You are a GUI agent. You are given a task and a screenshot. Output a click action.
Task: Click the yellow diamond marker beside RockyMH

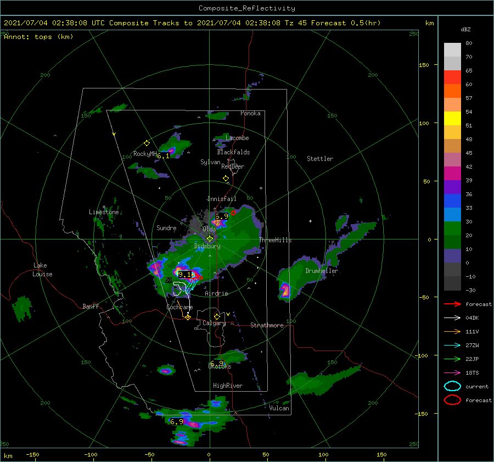pos(147,143)
